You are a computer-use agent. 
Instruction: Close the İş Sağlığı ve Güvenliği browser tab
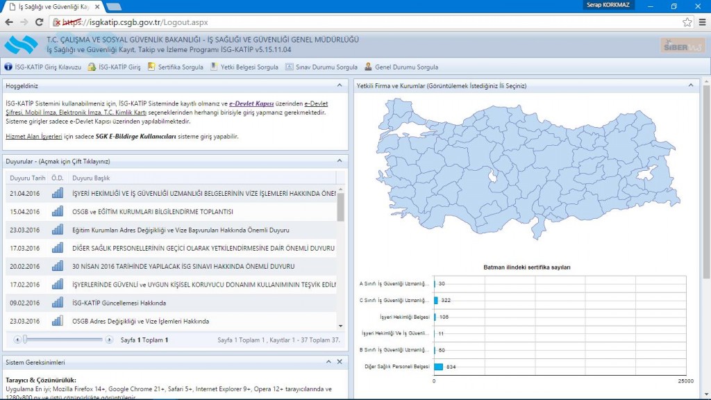point(97,7)
